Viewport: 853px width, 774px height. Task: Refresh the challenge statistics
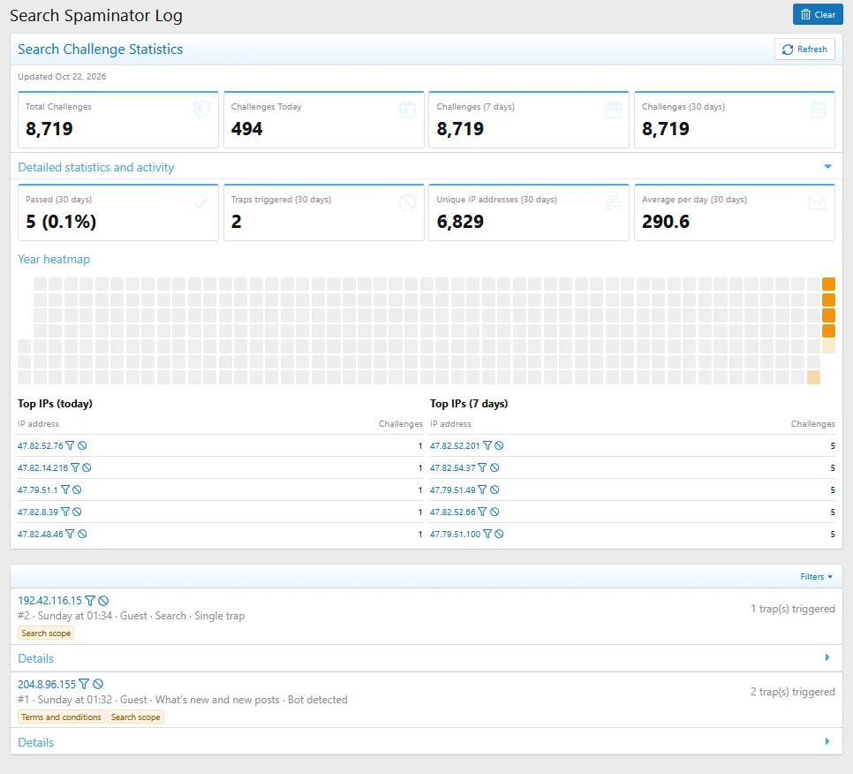804,49
